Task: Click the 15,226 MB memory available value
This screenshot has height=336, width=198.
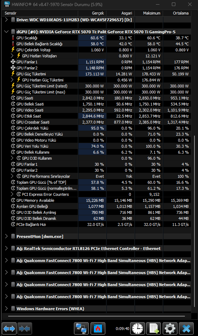Action: (95, 200)
